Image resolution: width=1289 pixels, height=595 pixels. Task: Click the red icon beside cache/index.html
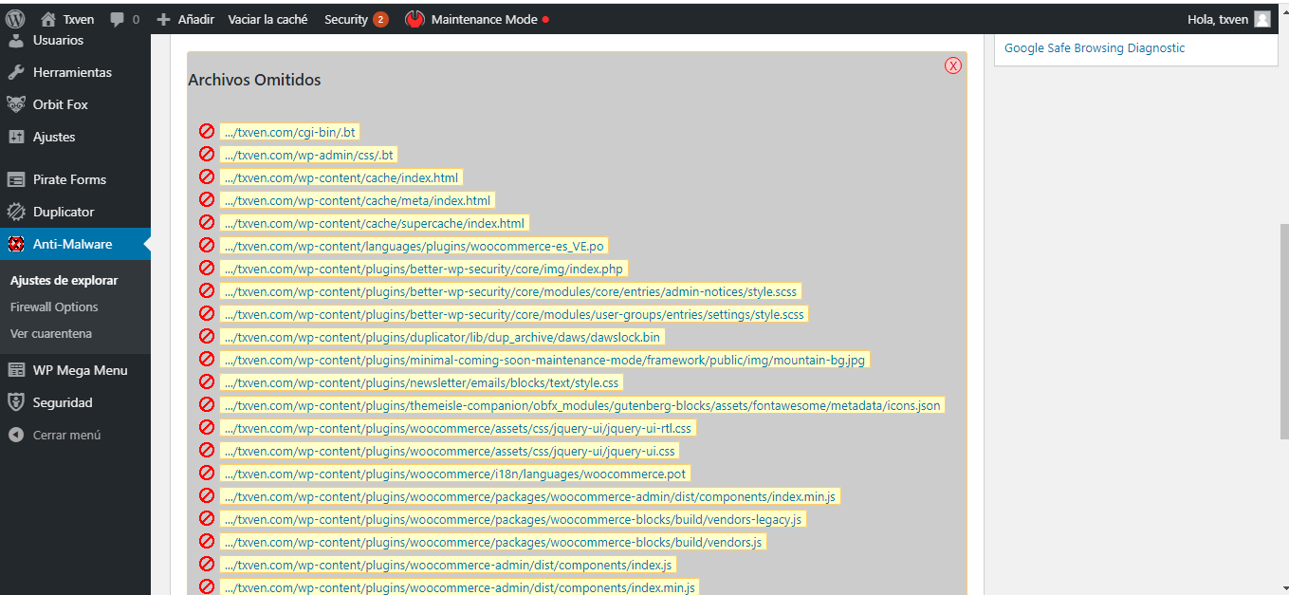pos(207,177)
